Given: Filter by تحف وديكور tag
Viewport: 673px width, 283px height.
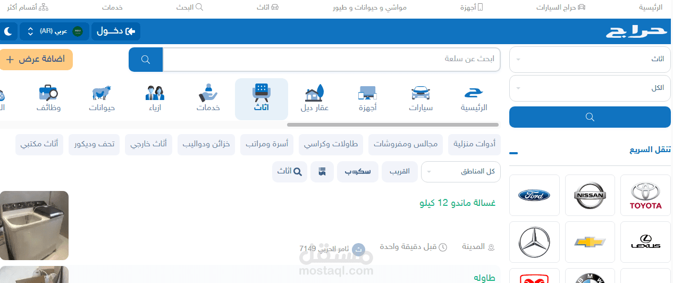Looking at the screenshot, I should [x=94, y=144].
